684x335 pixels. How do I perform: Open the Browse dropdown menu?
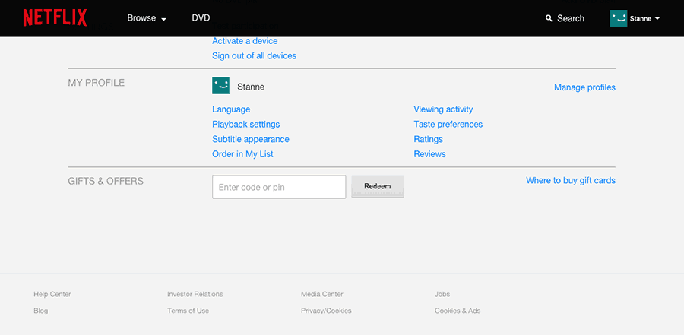pyautogui.click(x=147, y=18)
